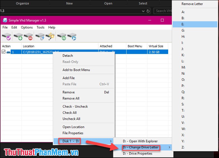Toggle the checkbox for VHD row 1
Image resolution: width=219 pixels, height=158 pixels.
coord(3,52)
